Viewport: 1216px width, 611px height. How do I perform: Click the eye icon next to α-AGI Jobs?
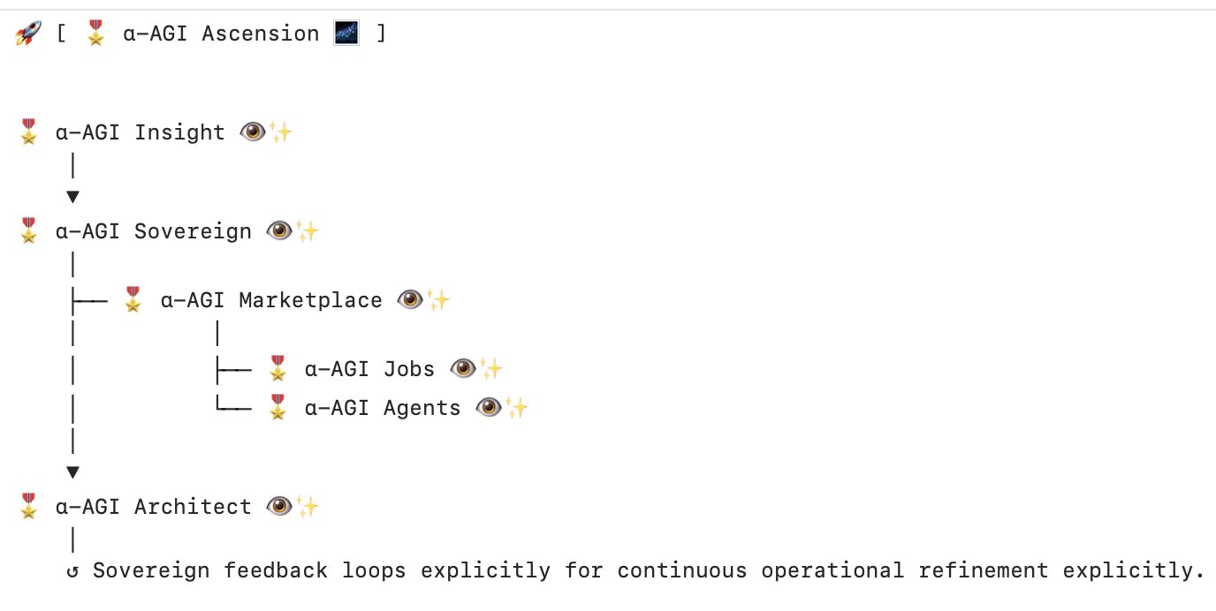[463, 368]
